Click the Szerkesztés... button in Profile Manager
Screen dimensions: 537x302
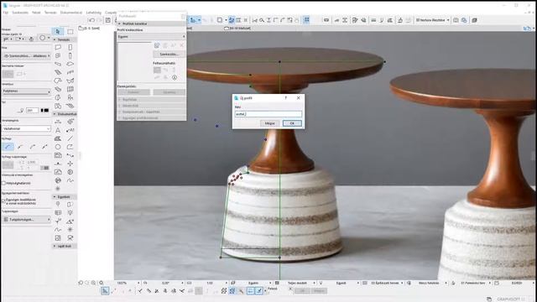[x=169, y=54]
